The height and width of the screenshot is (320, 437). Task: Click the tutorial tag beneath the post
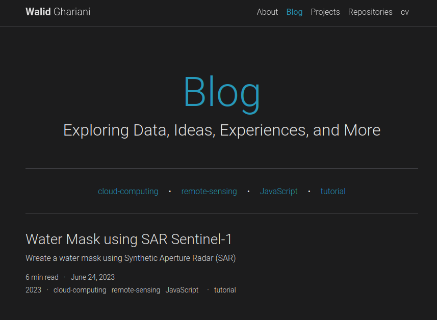tap(225, 289)
